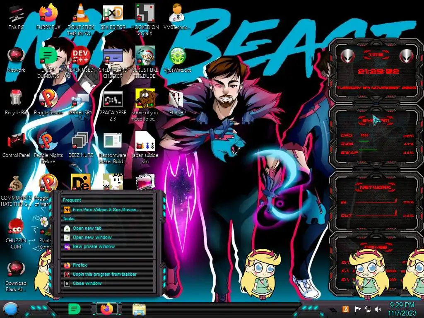Image resolution: width=424 pixels, height=318 pixels.
Task: Launch the CREDIT CARD CHECKER icon
Action: [x=113, y=63]
